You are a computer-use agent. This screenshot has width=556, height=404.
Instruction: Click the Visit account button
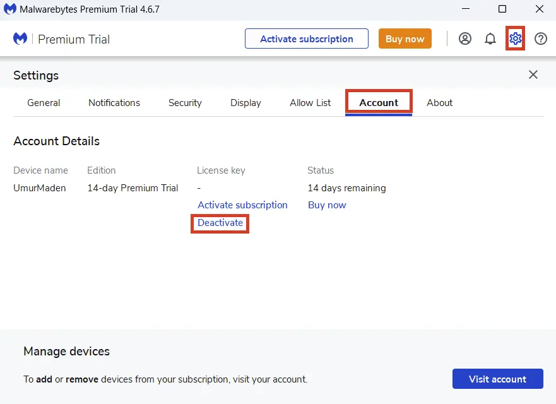[x=497, y=379]
